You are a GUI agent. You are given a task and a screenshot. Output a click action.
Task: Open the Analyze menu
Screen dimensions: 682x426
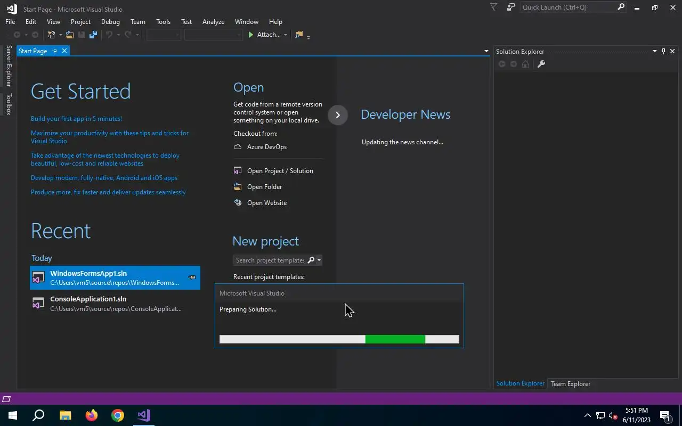pyautogui.click(x=213, y=22)
